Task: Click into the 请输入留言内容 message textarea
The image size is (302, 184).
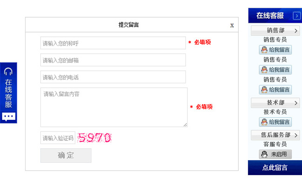Action: click(114, 107)
